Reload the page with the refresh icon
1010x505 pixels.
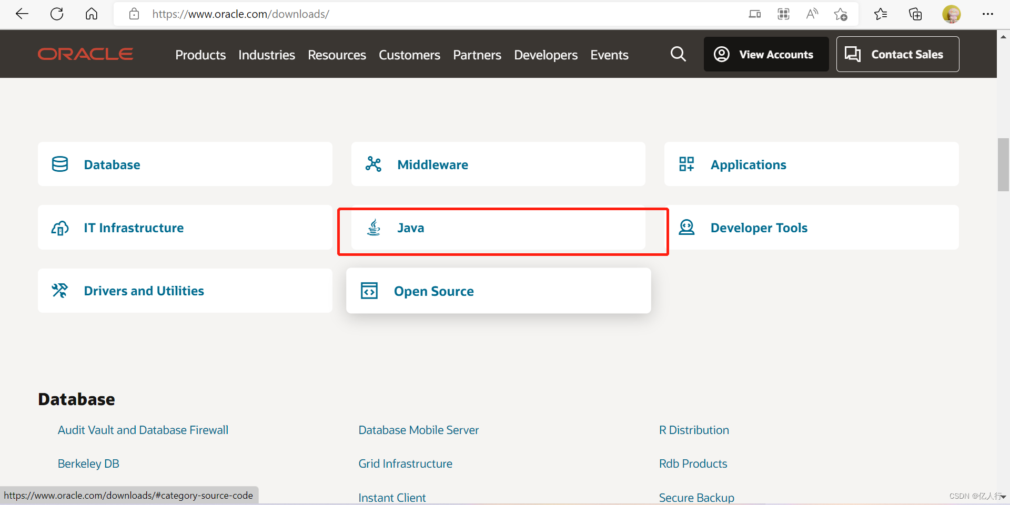(57, 14)
